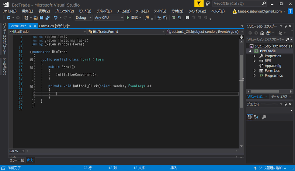Open the デバッグ(D) menu
Image resolution: width=295 pixels, height=171 pixels.
104,11
